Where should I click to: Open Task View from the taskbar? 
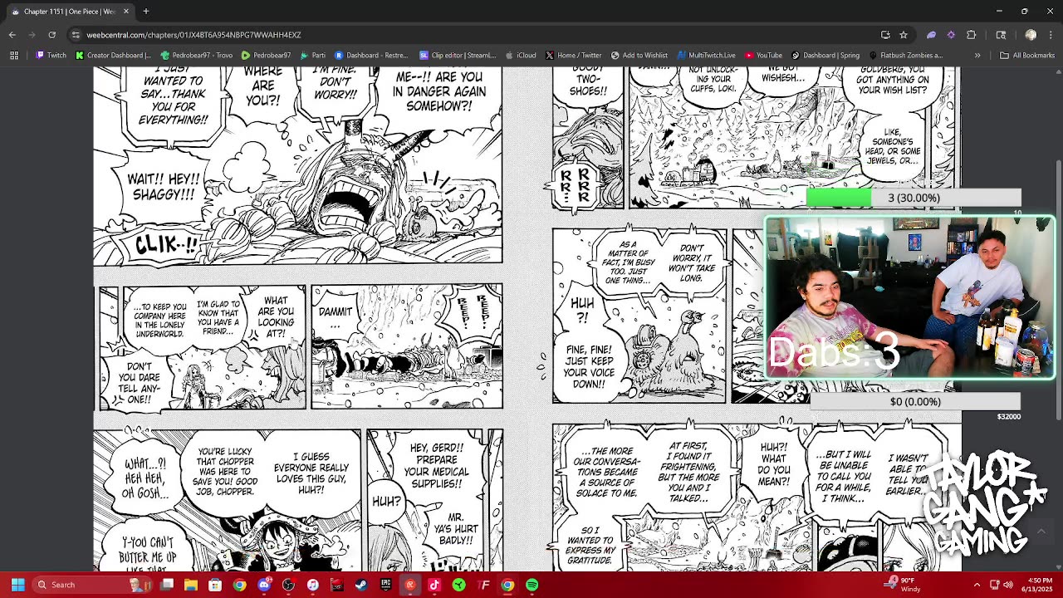click(167, 585)
